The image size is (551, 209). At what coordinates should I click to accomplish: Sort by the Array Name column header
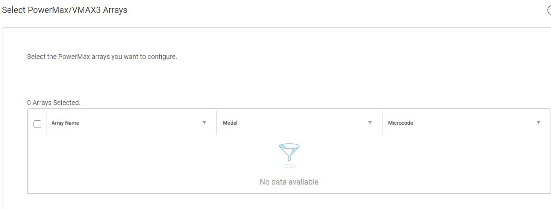point(66,123)
